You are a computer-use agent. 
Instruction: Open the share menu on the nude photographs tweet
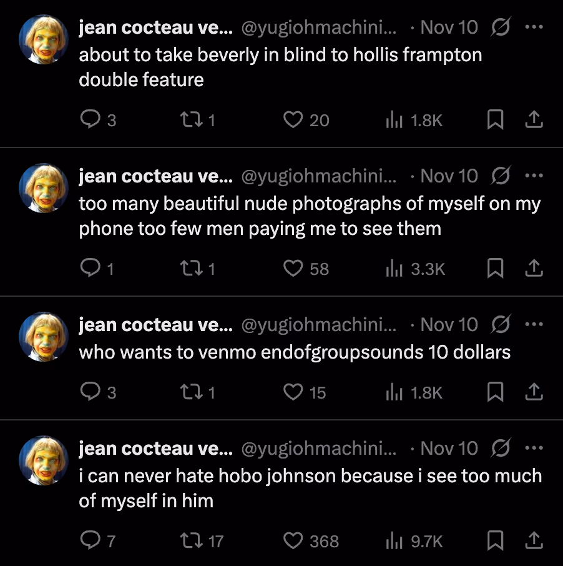534,269
